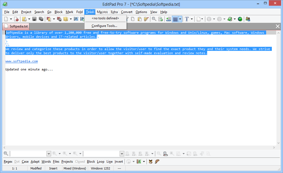Click the RegexMagic feather icon
The image size is (283, 173).
(x=157, y=162)
